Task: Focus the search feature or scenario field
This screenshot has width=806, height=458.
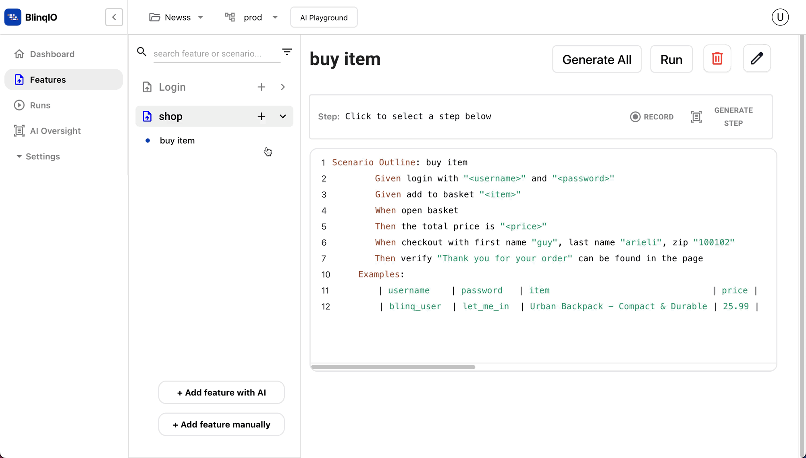Action: 217,54
